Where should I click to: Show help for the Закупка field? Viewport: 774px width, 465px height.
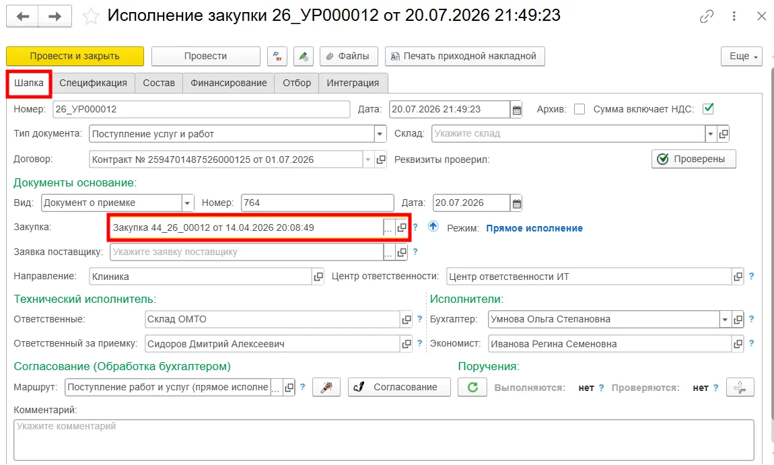[x=415, y=227]
